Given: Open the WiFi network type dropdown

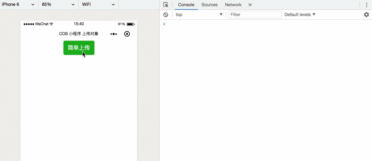Looking at the screenshot, I should 98,5.
